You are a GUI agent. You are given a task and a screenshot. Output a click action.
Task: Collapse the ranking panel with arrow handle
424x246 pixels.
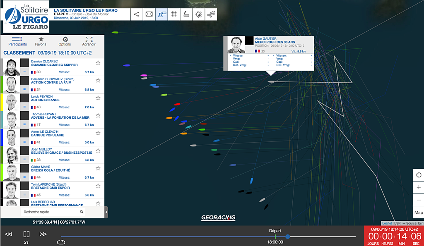point(106,212)
